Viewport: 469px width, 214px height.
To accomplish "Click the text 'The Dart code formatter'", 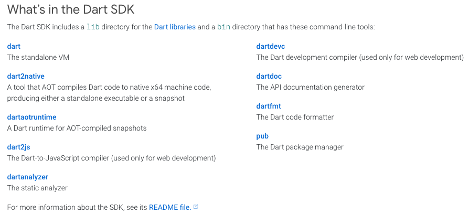I will click(295, 117).
